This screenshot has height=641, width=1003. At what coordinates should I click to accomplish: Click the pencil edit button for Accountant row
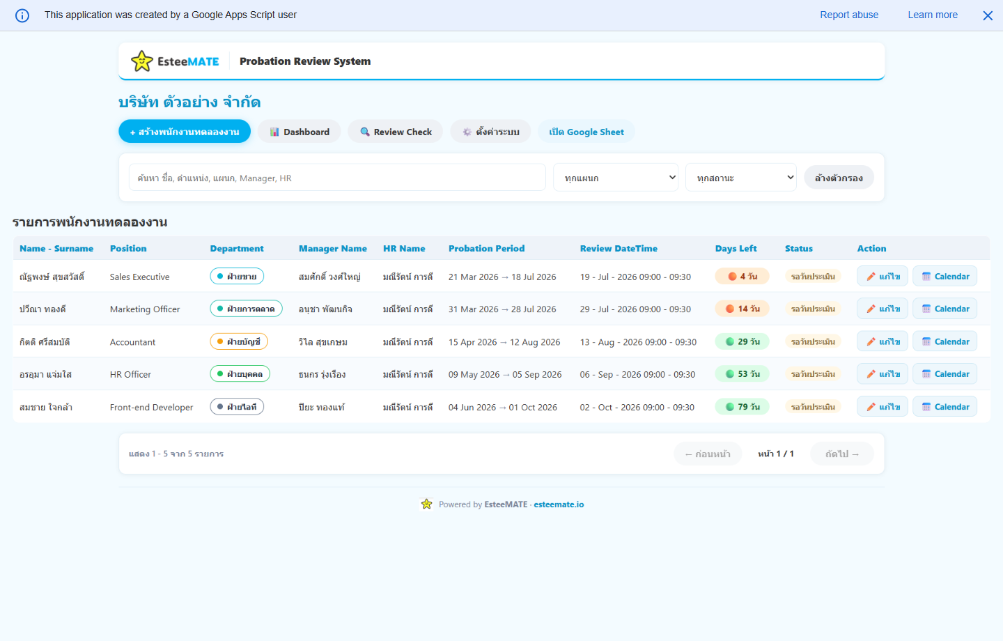(x=883, y=341)
